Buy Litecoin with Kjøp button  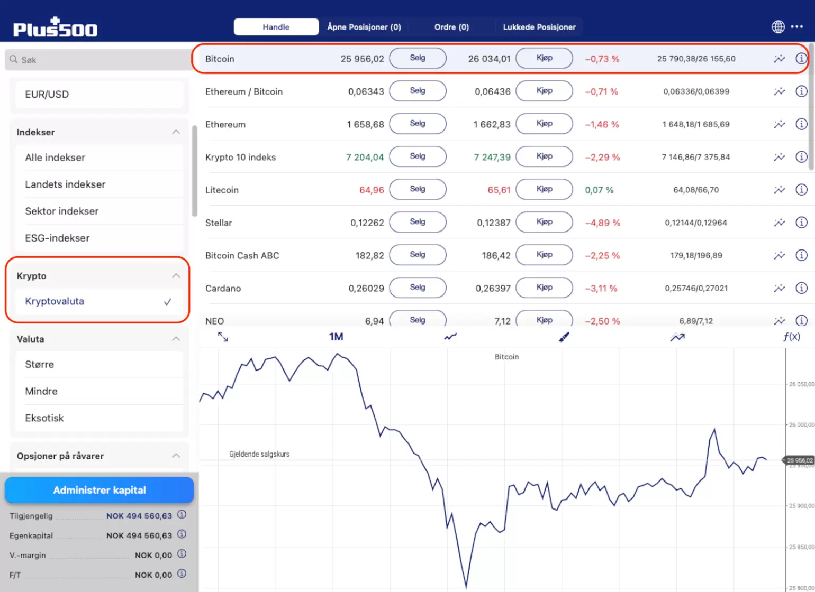[x=544, y=189]
